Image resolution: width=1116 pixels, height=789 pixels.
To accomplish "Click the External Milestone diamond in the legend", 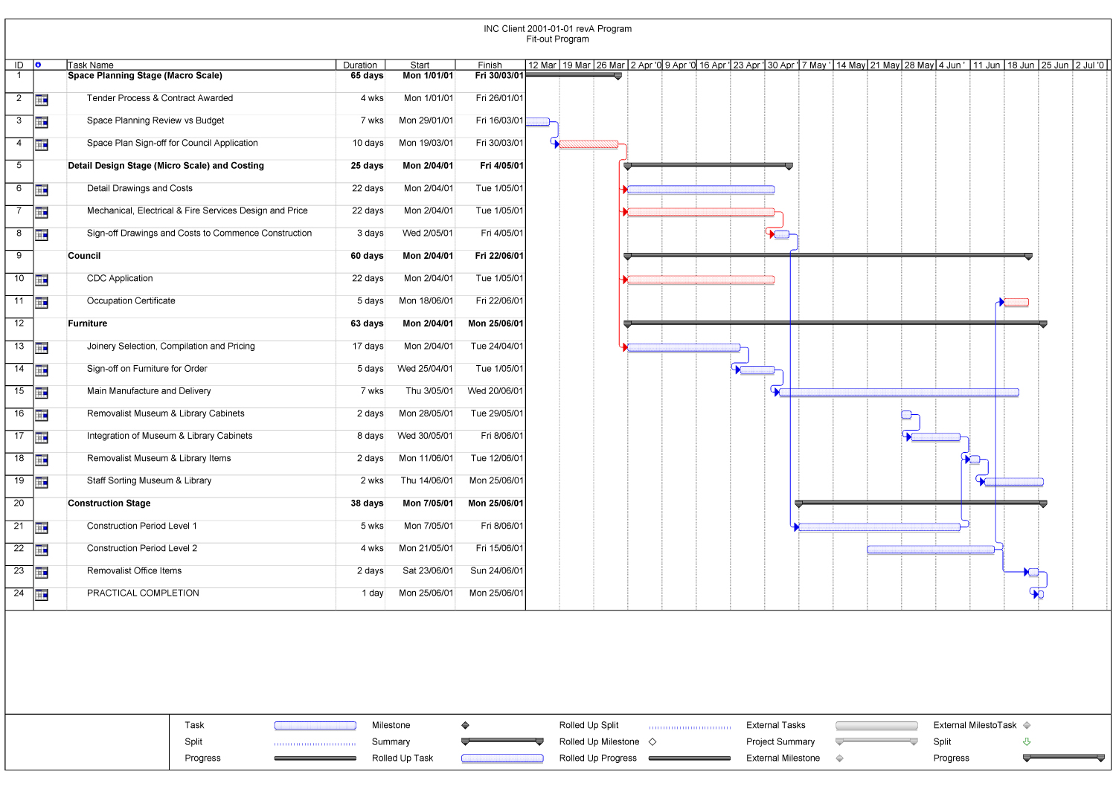I will [x=840, y=759].
